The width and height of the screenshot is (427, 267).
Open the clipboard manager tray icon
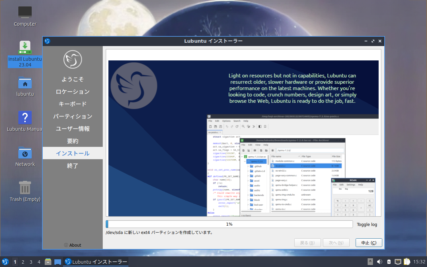pos(407,262)
